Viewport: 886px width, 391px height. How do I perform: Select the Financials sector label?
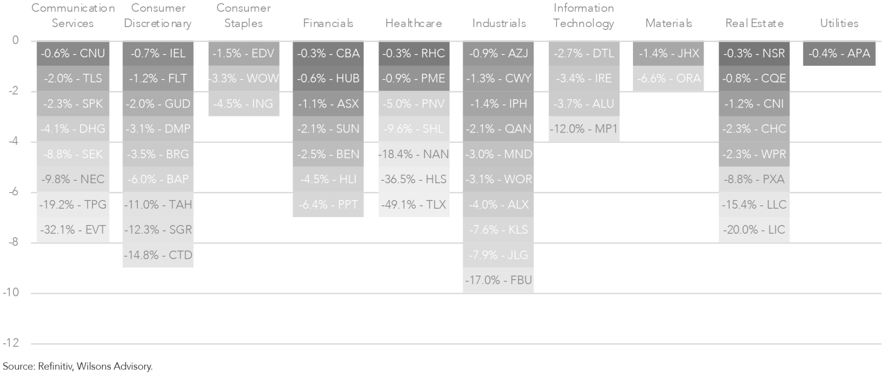[x=328, y=23]
